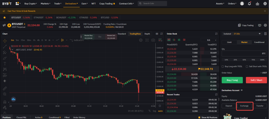
Task: Show only sell orders in order book
Action: click(184, 40)
